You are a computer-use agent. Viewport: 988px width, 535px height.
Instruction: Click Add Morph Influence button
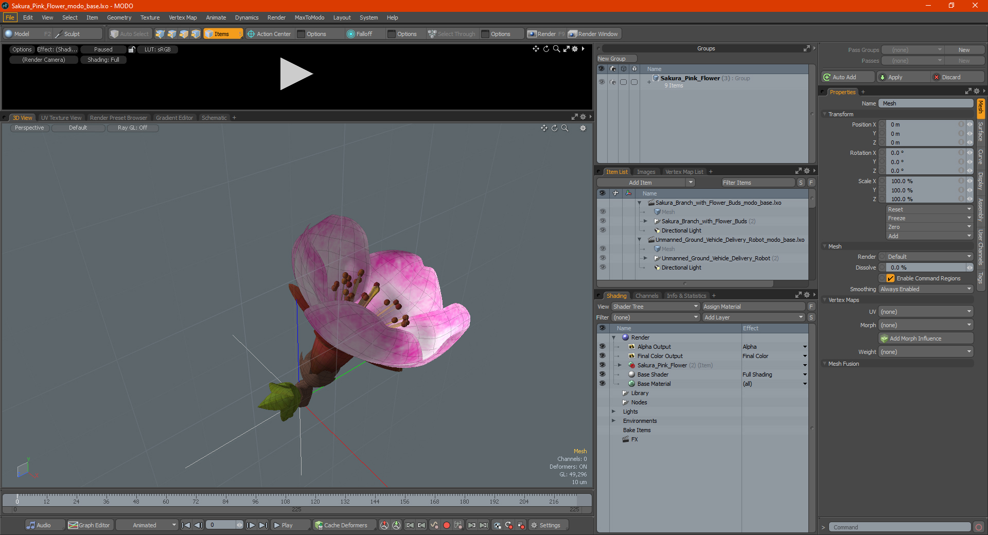coord(926,338)
